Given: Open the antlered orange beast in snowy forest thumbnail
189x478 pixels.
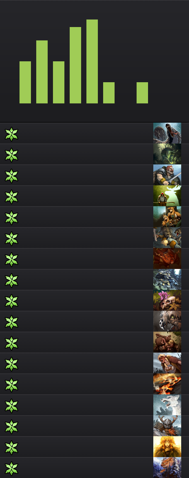Looking at the screenshot, I should pos(167,468).
